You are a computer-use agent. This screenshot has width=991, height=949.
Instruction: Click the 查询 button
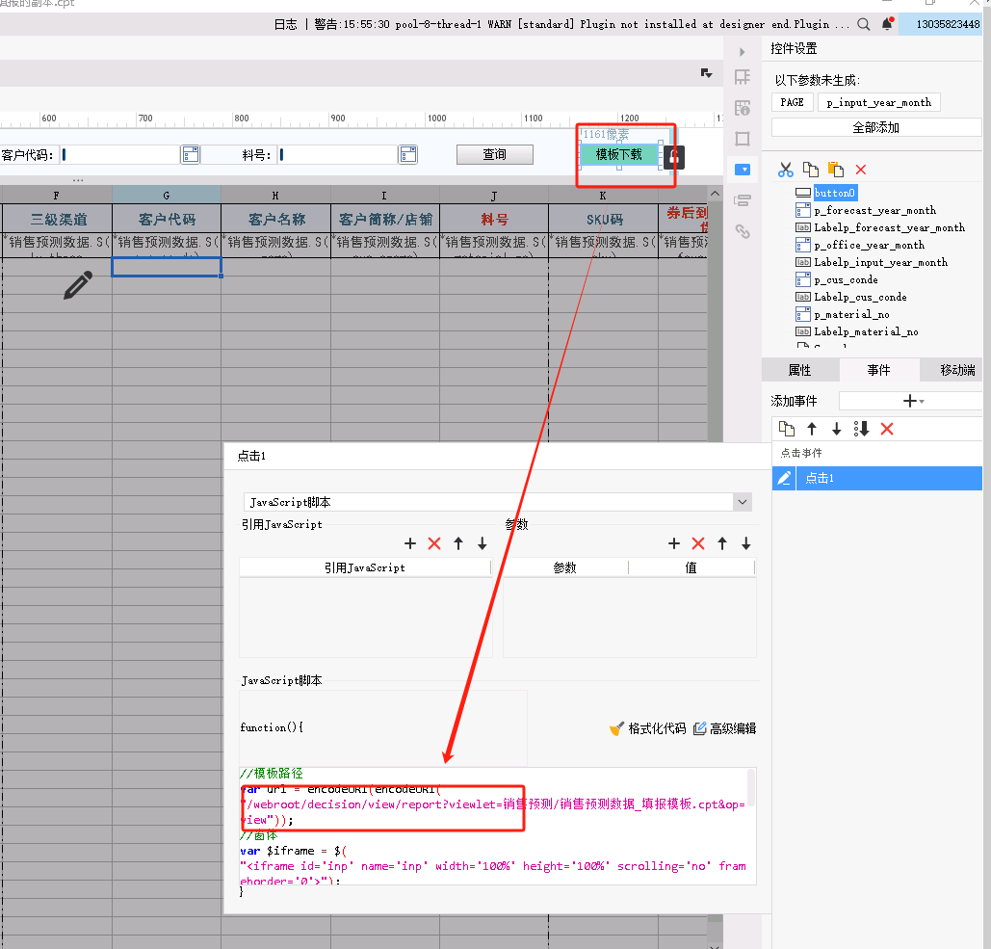(x=495, y=154)
